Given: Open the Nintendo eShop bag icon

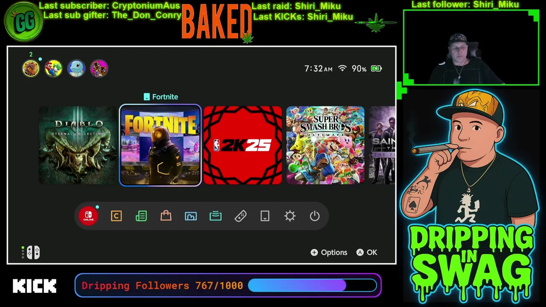Looking at the screenshot, I should click(166, 216).
